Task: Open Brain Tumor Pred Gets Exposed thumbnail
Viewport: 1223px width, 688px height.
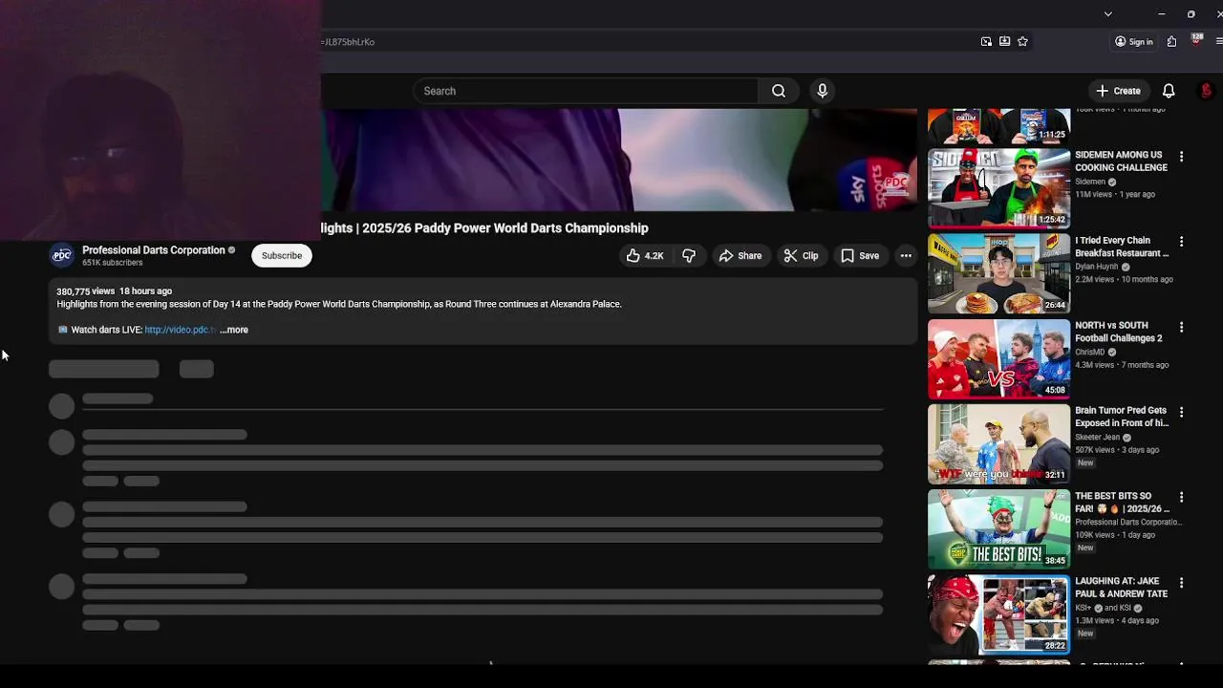Action: (998, 443)
